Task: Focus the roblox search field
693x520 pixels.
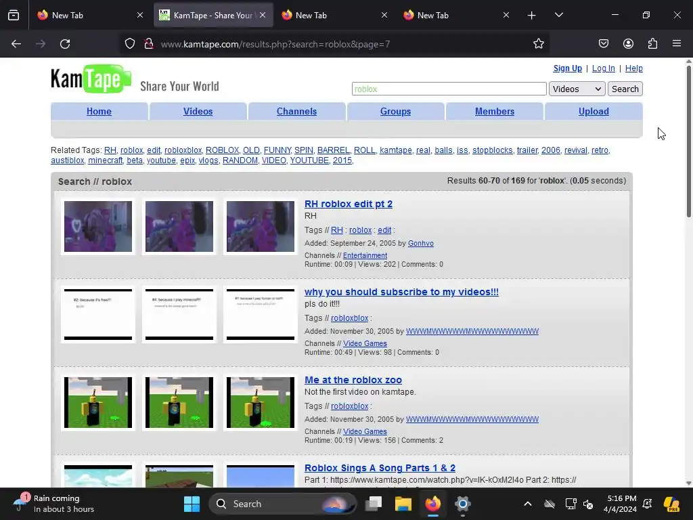Action: click(x=449, y=89)
